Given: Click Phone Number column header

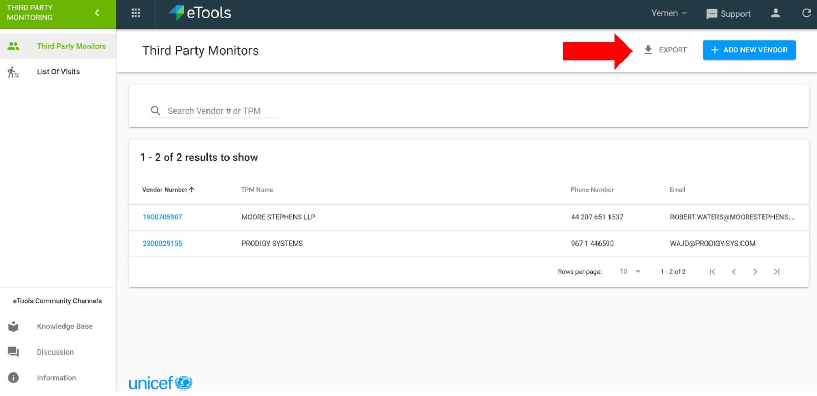Looking at the screenshot, I should pyautogui.click(x=592, y=190).
